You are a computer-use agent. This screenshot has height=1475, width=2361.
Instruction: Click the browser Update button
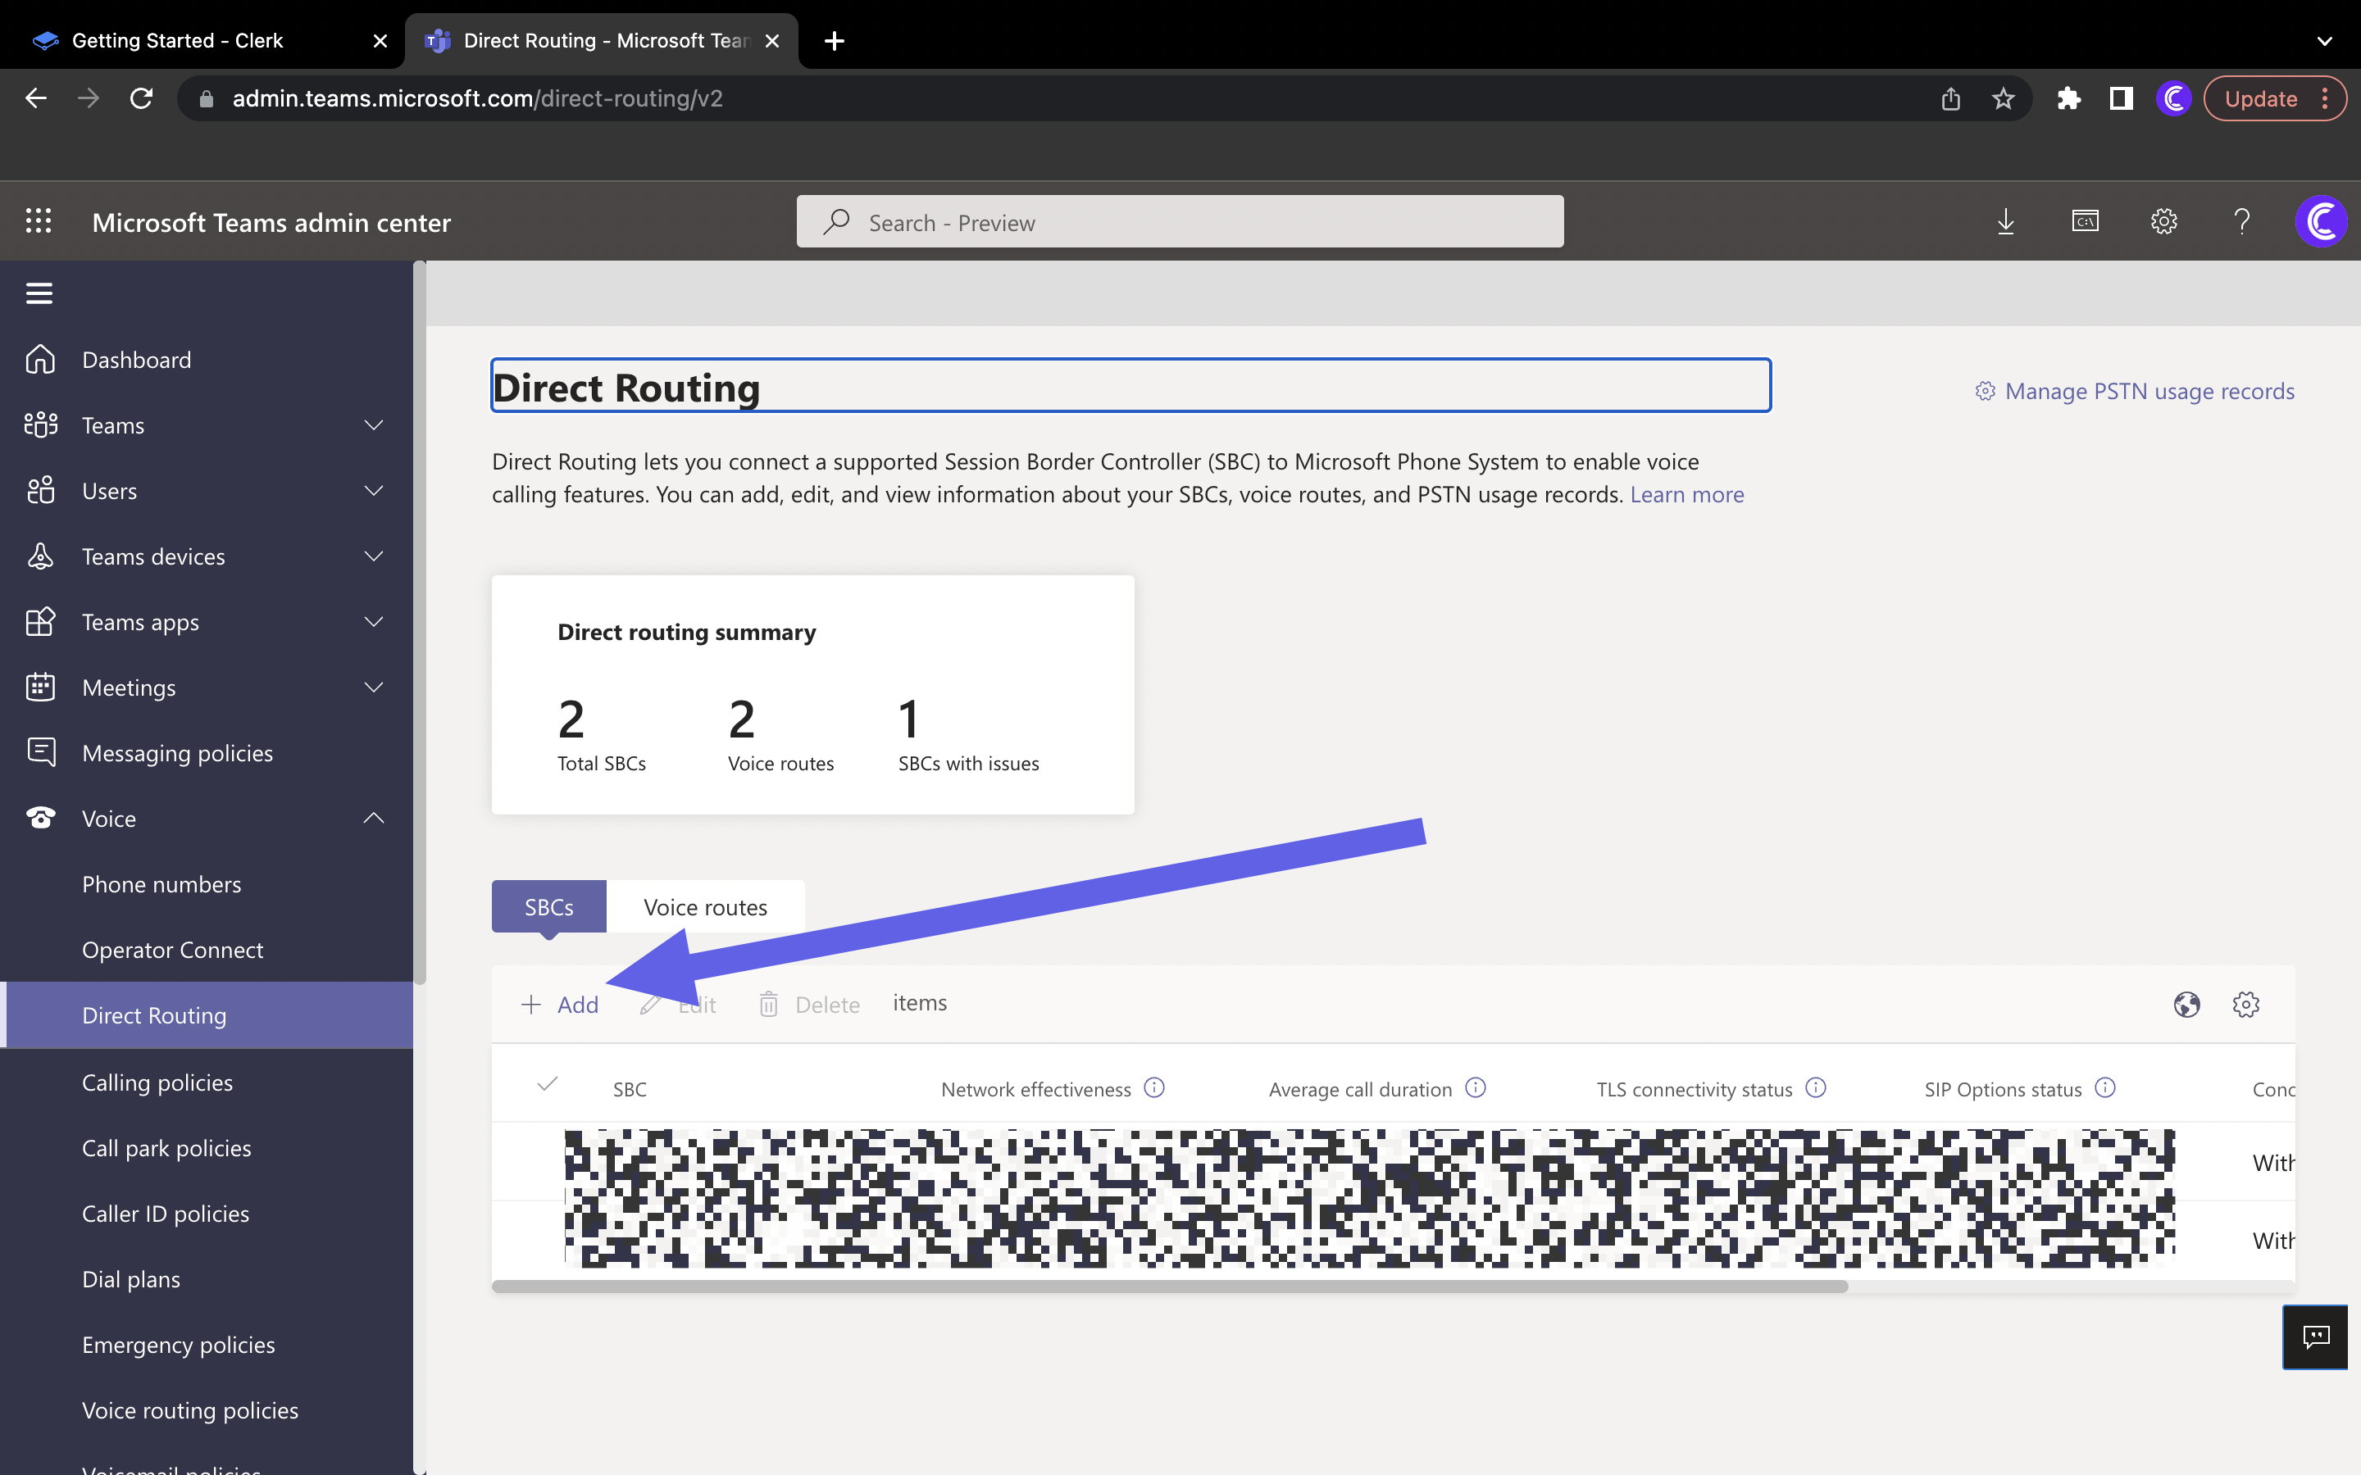pyautogui.click(x=2275, y=98)
